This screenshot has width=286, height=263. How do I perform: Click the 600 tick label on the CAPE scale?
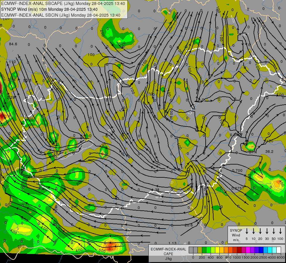pyautogui.click(x=219, y=257)
